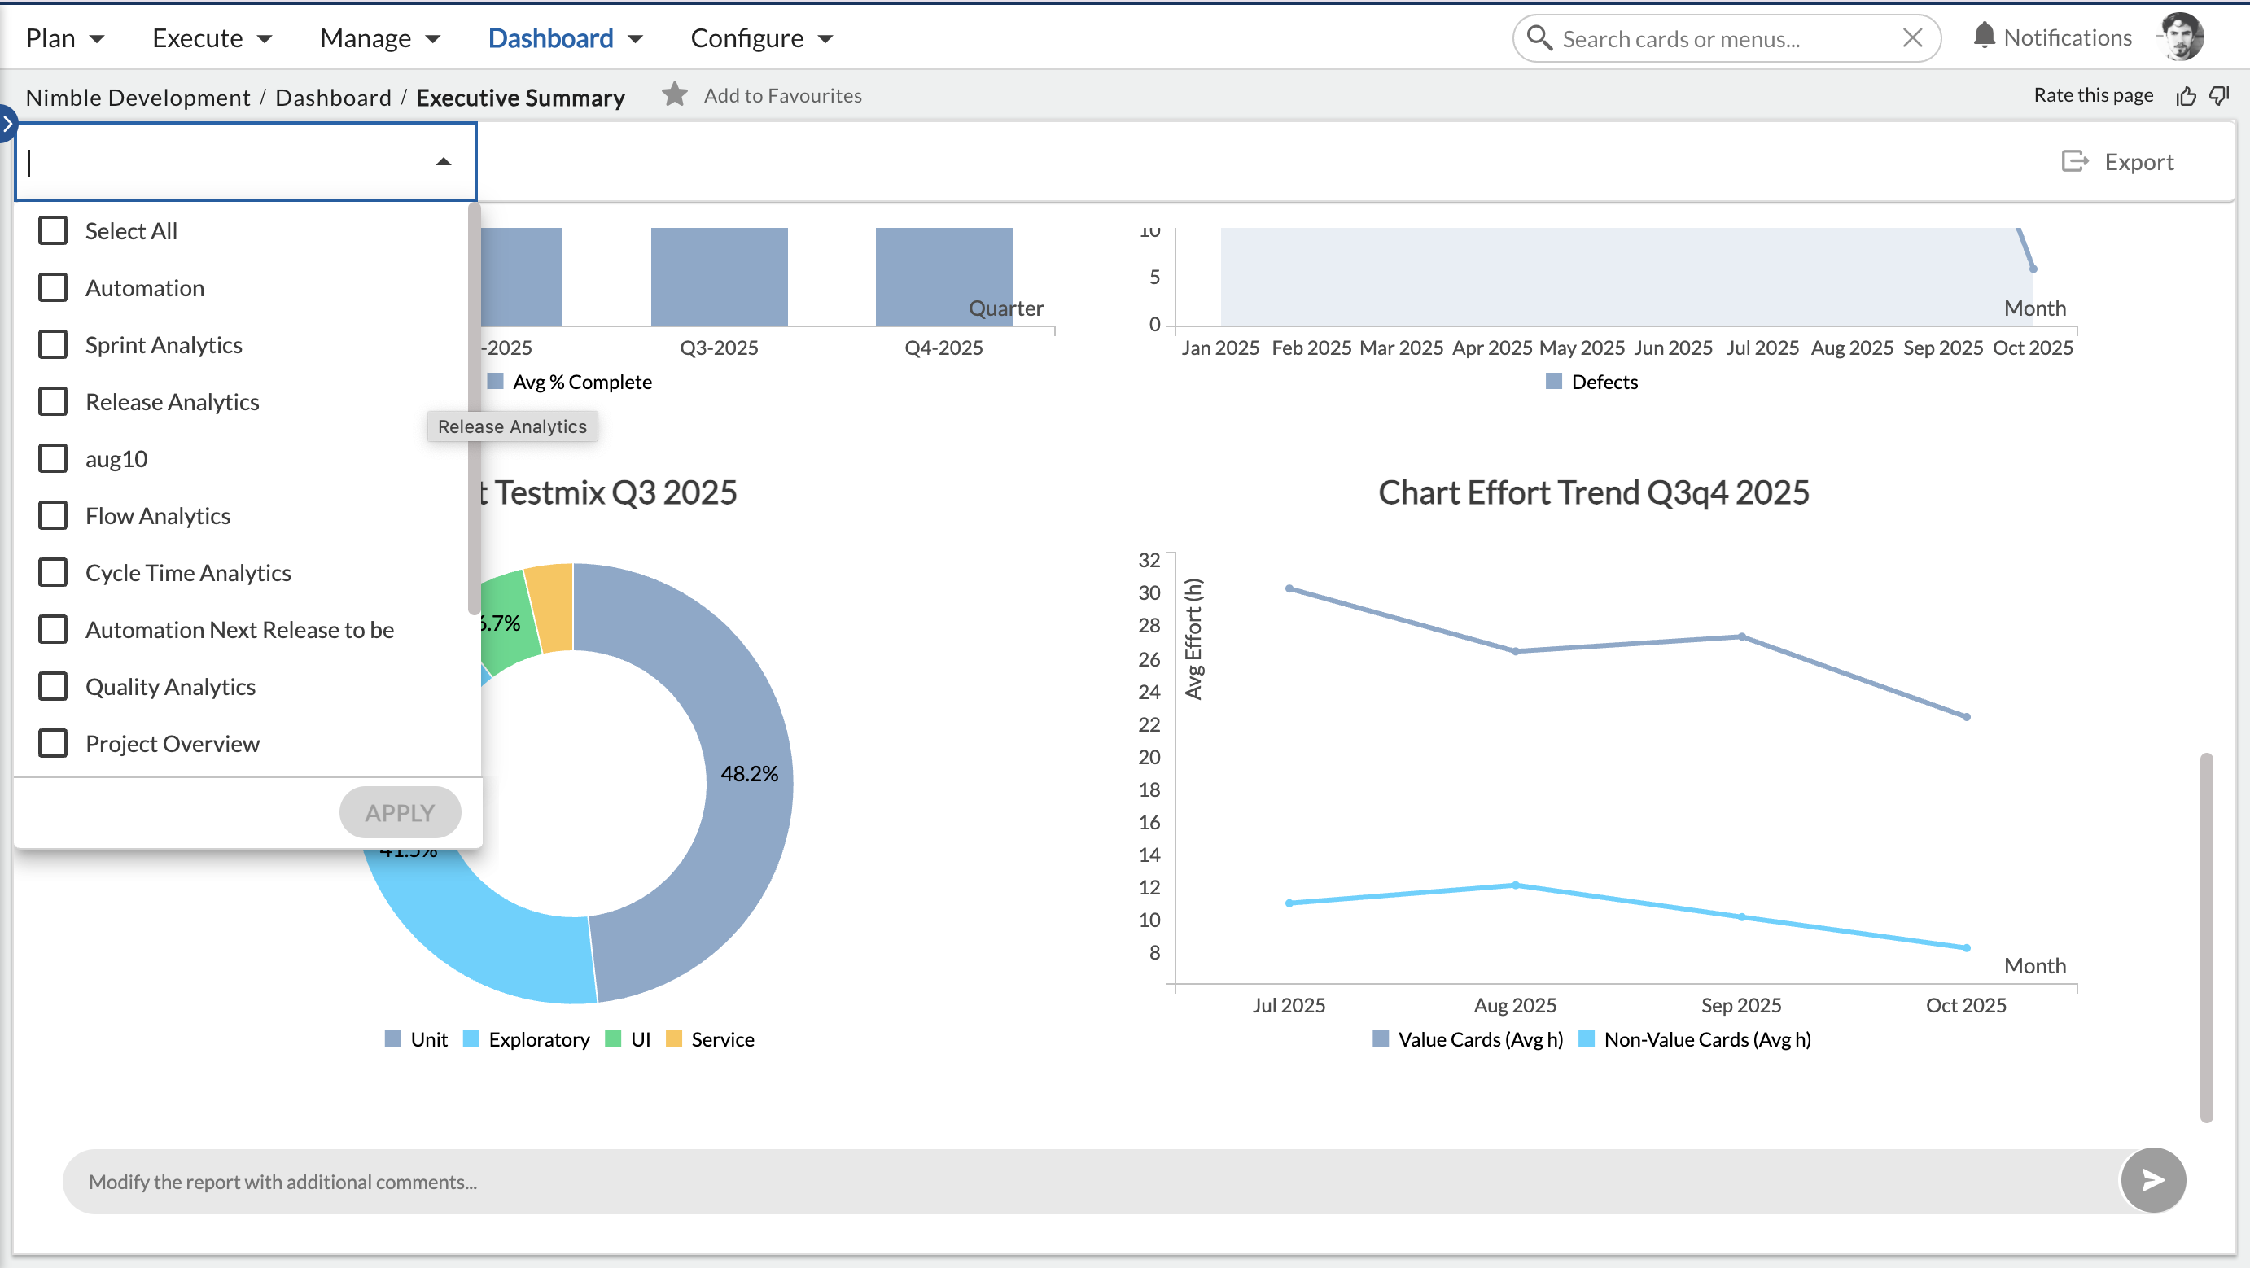Check the Project Overview checkbox
Viewport: 2250px width, 1268px height.
pos(53,744)
